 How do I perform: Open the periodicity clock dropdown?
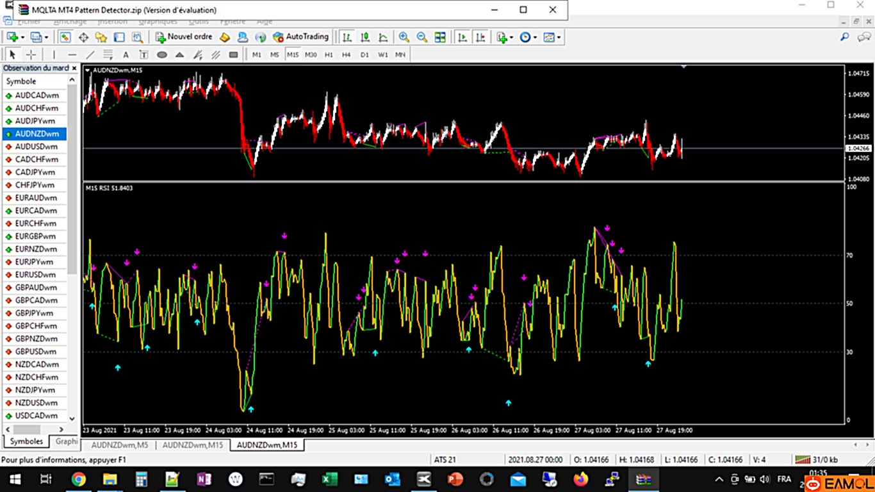pos(535,37)
